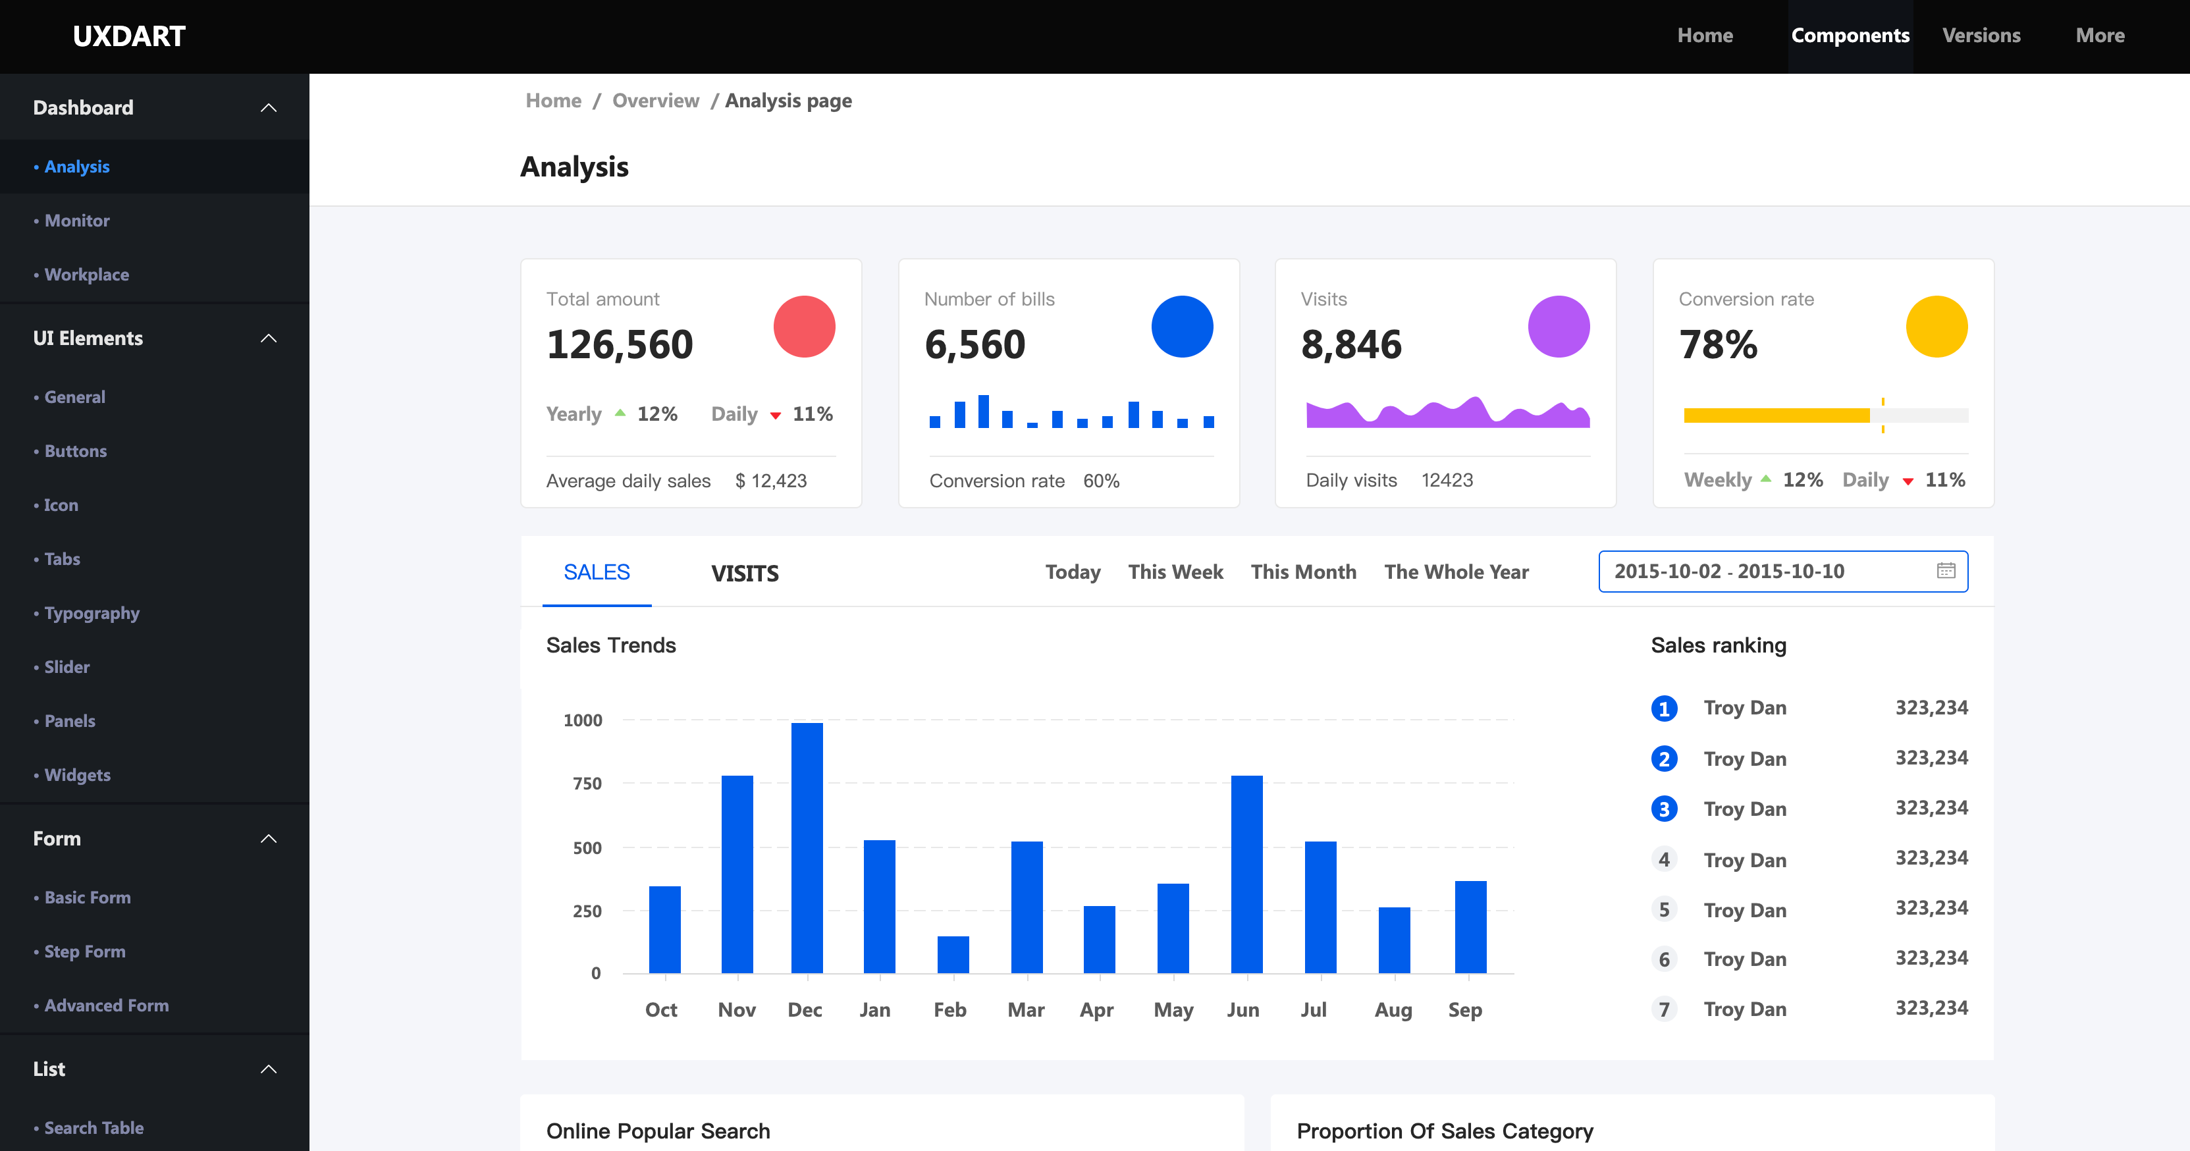This screenshot has height=1151, width=2190.
Task: Click the purple circle on Visits card
Action: (x=1559, y=327)
